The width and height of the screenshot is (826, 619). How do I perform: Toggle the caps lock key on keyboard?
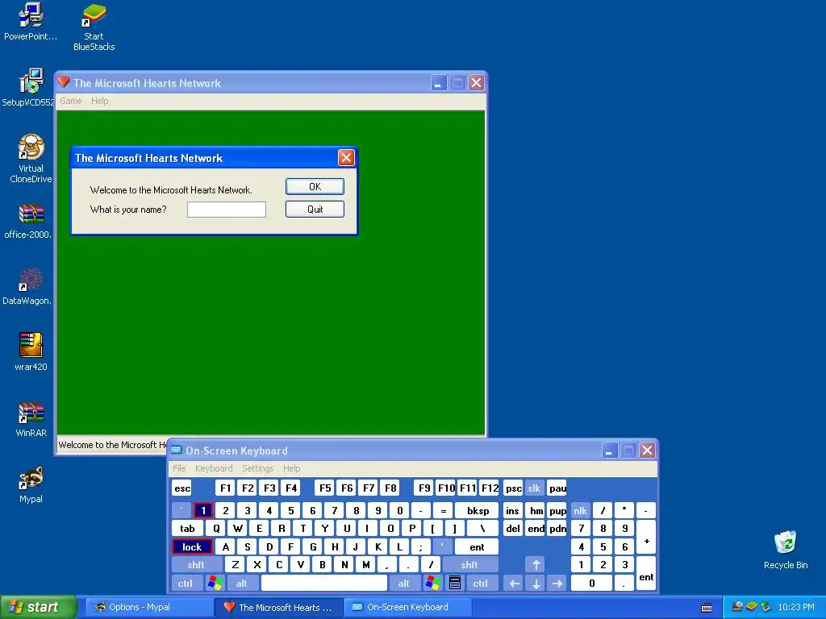click(192, 547)
